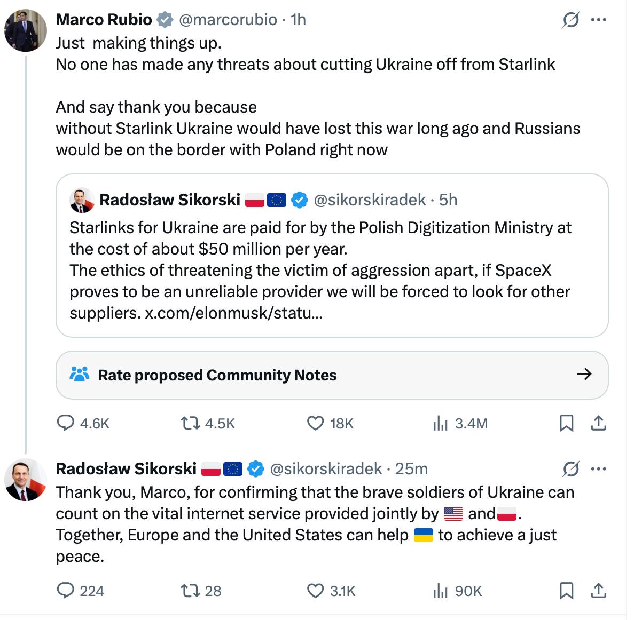Image resolution: width=634 pixels, height=620 pixels.
Task: Open more options for Sikorski's reply
Action: tap(599, 469)
